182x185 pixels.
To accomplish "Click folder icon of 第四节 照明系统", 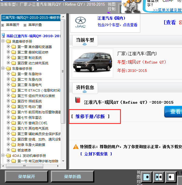I will [x=14, y=101].
